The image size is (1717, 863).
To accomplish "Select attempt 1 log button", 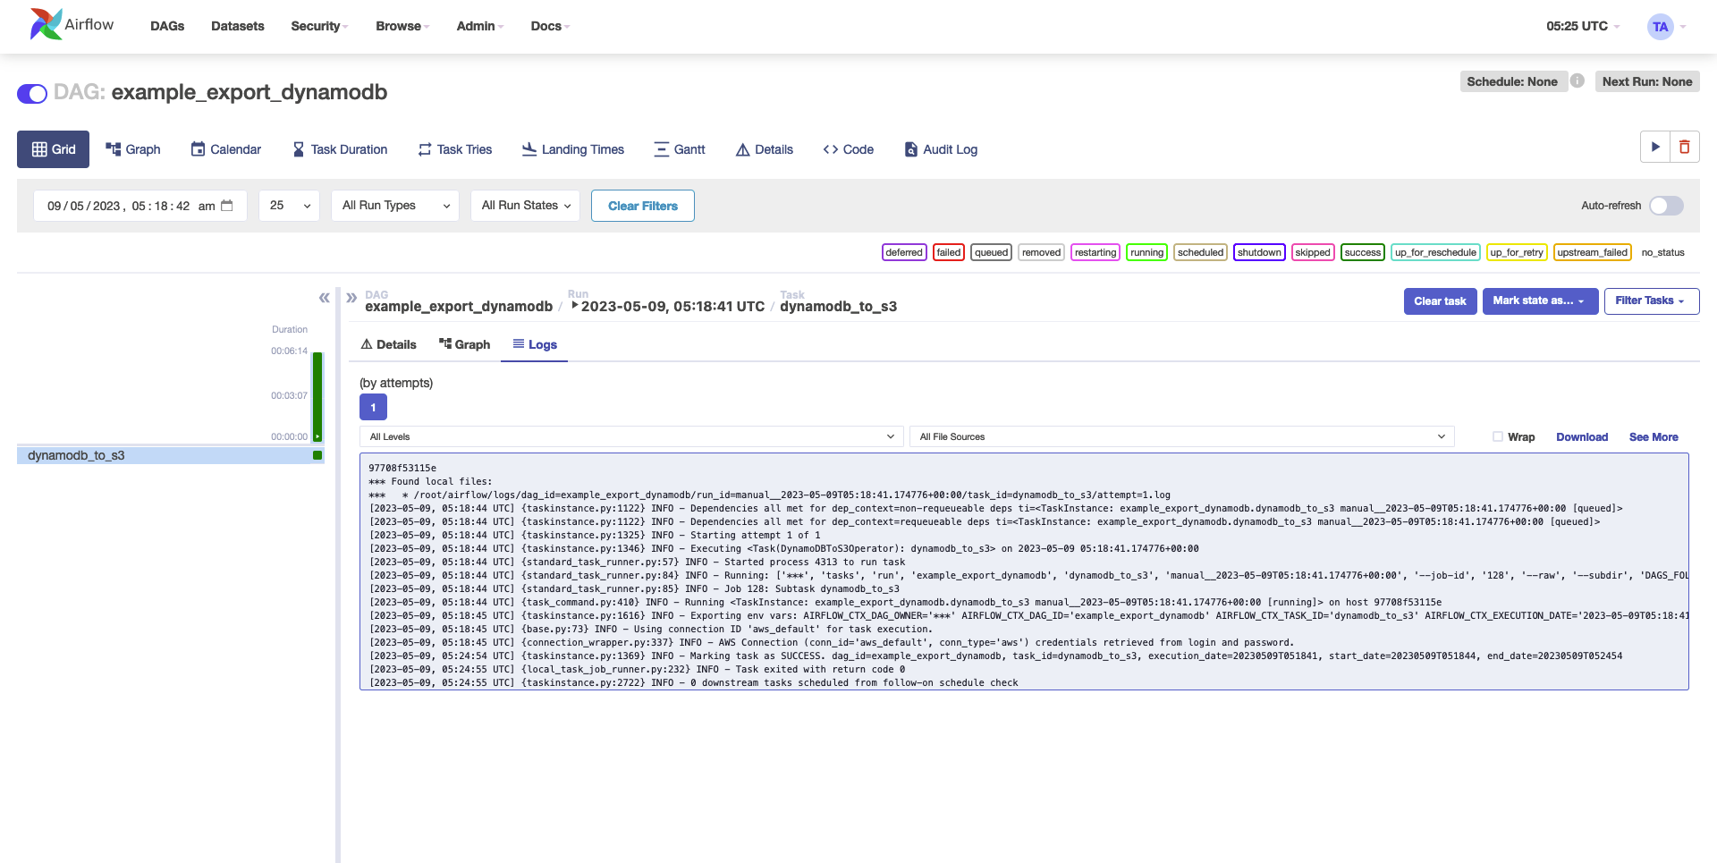I will point(373,407).
